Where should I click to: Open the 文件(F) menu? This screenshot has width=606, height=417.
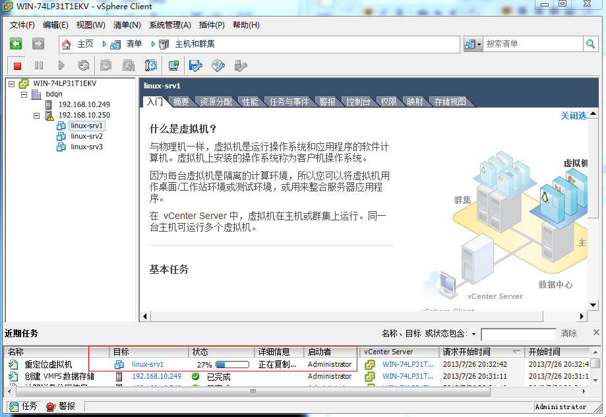pos(22,25)
